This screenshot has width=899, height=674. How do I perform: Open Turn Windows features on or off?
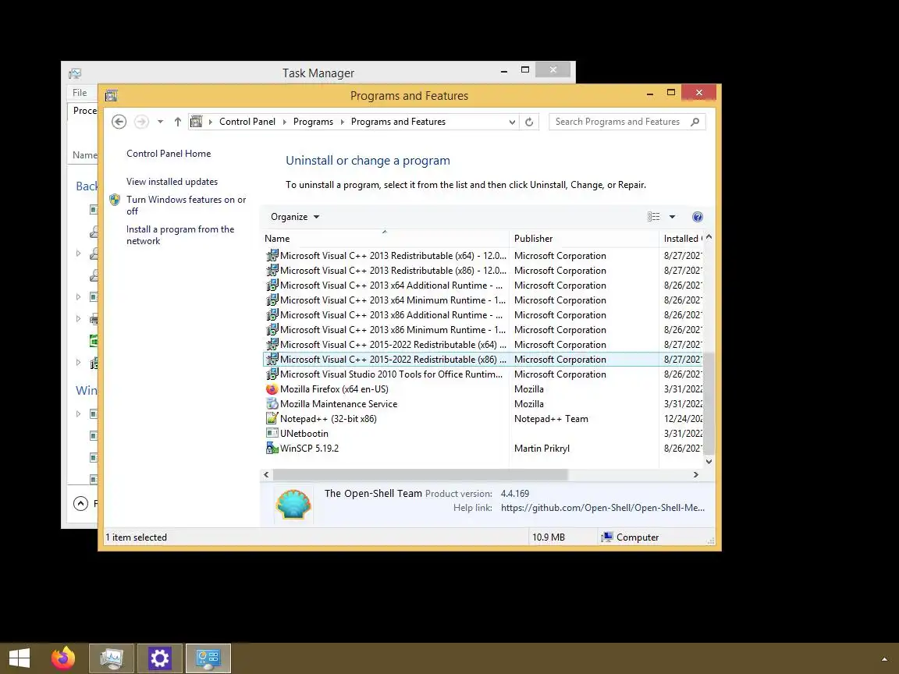point(187,205)
